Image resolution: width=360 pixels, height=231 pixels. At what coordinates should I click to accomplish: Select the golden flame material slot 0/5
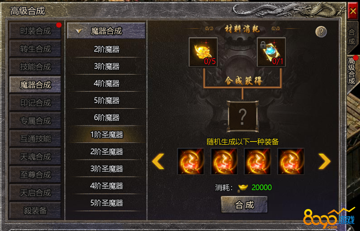(x=203, y=52)
